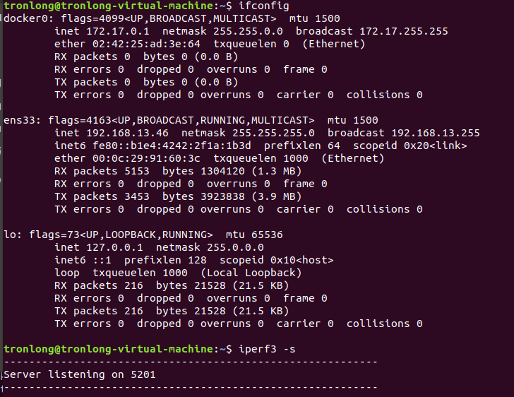Click the lo mtu 65536 value
The width and height of the screenshot is (514, 397).
(x=267, y=235)
